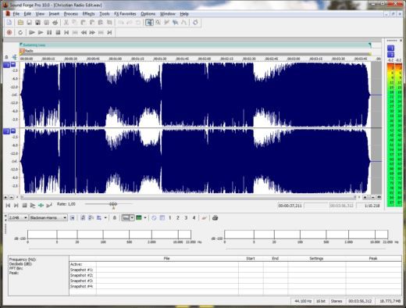Image resolution: width=406 pixels, height=308 pixels.
Task: Select spectrum snapshot 2
Action: pyautogui.click(x=178, y=217)
